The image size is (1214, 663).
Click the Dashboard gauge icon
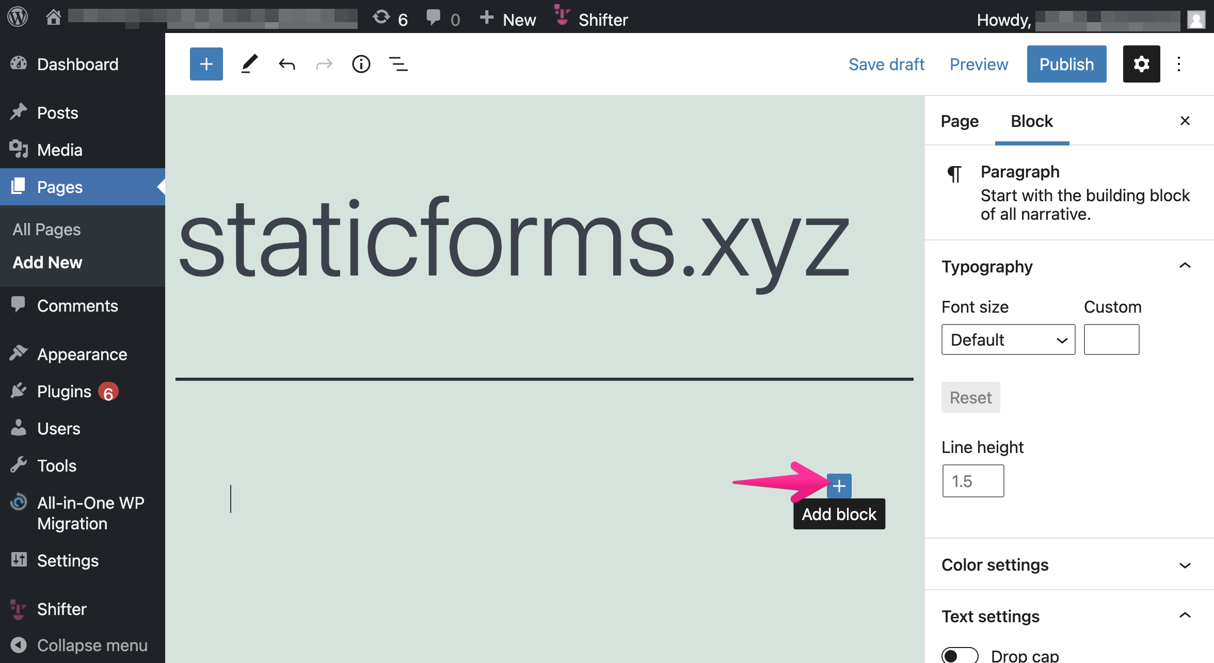19,63
